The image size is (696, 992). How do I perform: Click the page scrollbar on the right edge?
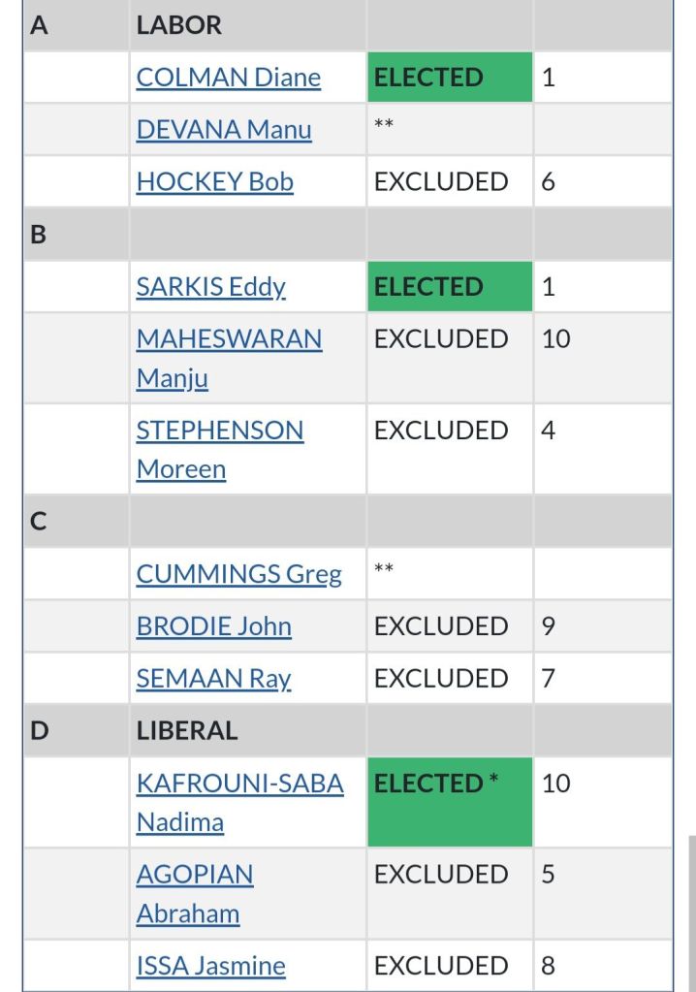click(x=691, y=912)
